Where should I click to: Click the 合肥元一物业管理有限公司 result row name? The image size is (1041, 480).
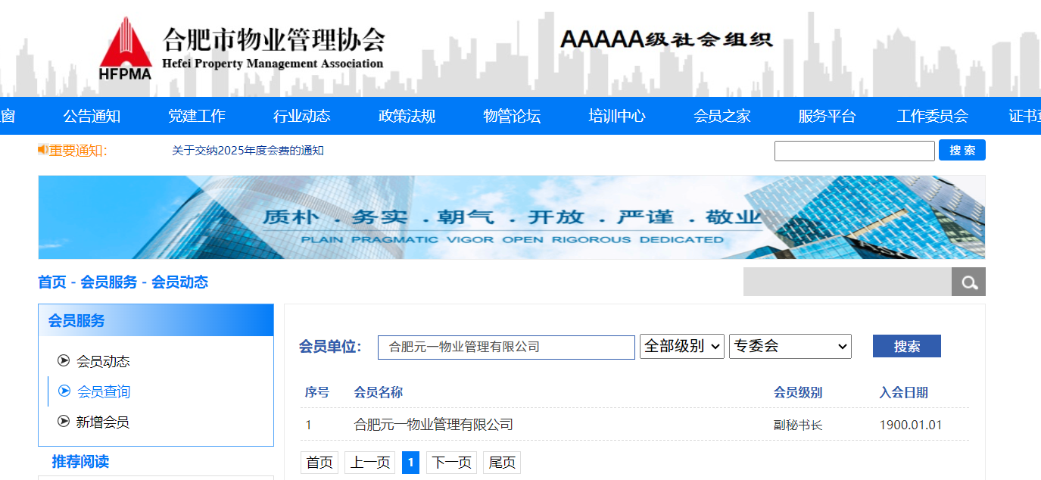(x=434, y=425)
